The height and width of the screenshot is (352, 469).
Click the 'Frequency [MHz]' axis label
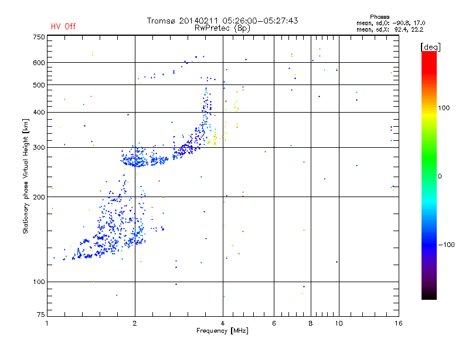[222, 331]
